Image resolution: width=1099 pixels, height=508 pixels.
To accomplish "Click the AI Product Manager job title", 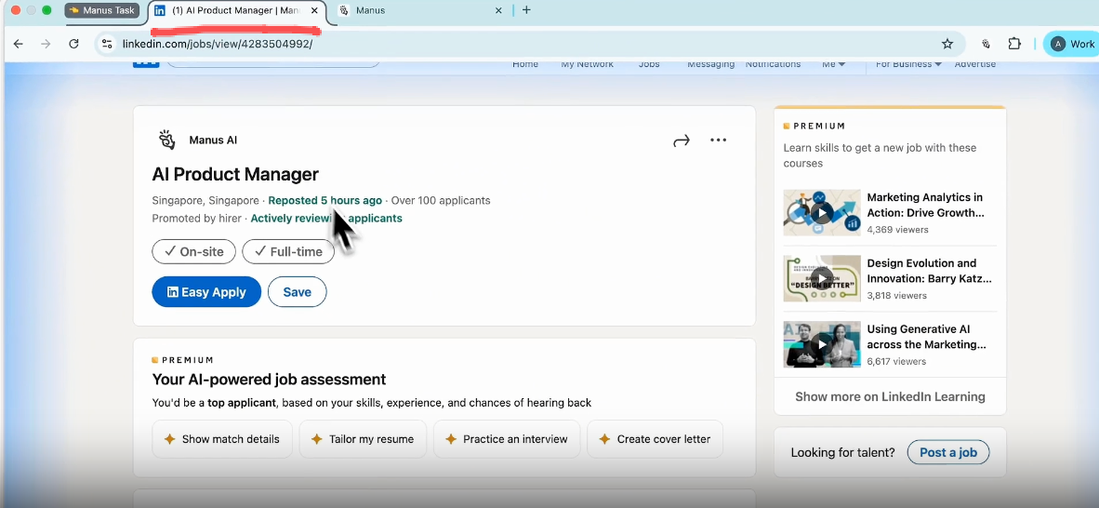I will point(235,174).
